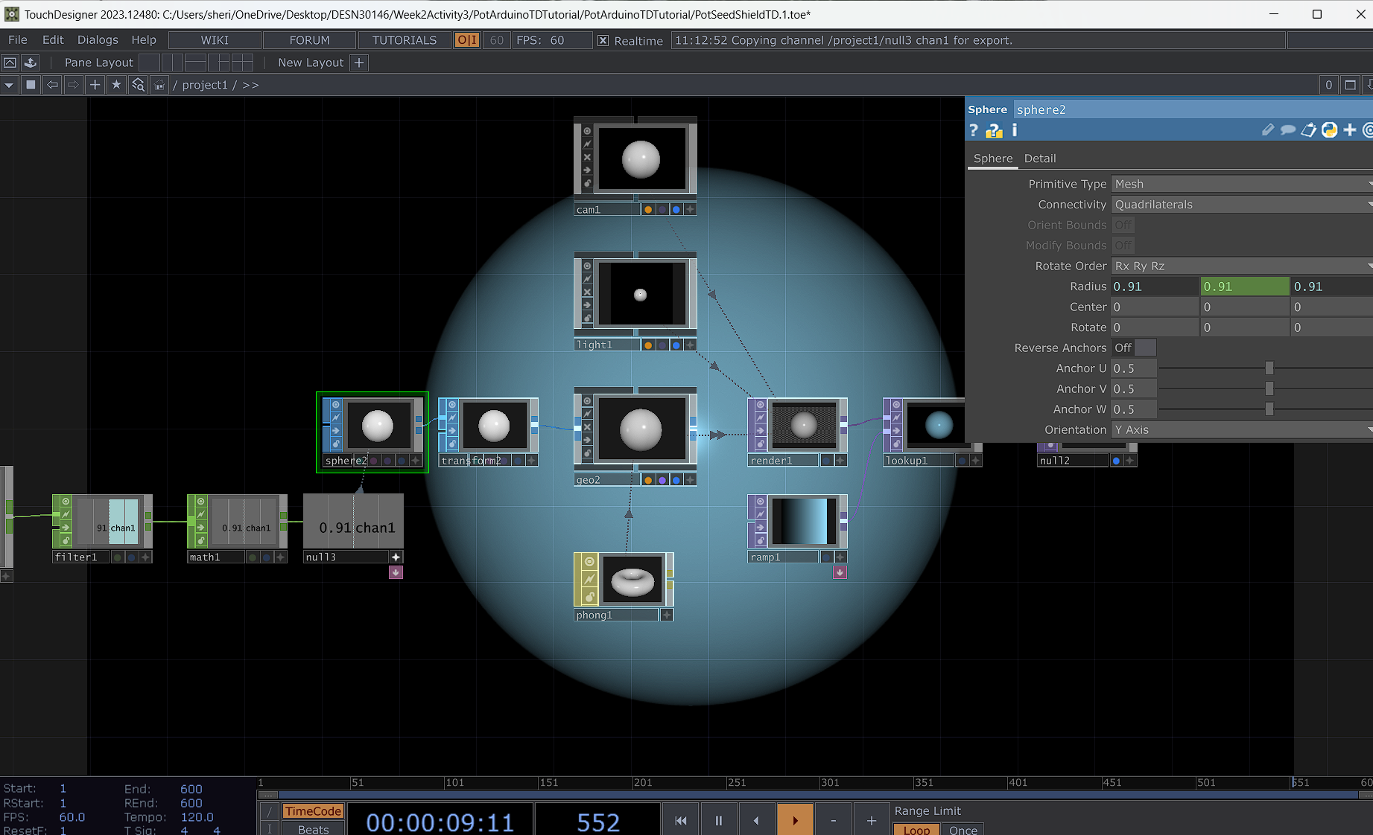Switch to the Detail tab

tap(1040, 158)
